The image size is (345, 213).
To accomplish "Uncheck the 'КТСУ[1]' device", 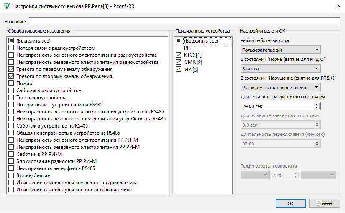I will pyautogui.click(x=179, y=55).
